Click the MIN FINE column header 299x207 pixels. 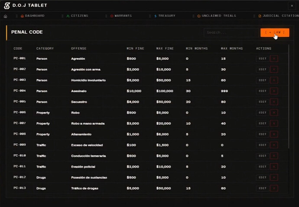(135, 49)
